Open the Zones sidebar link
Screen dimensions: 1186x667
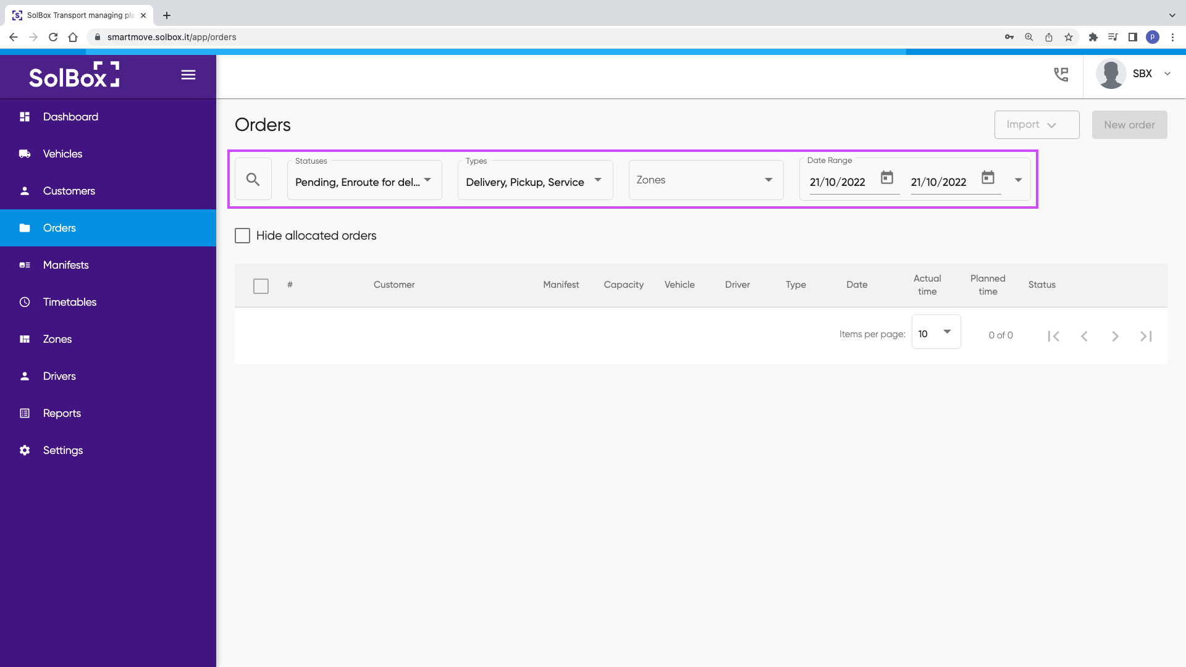tap(108, 339)
